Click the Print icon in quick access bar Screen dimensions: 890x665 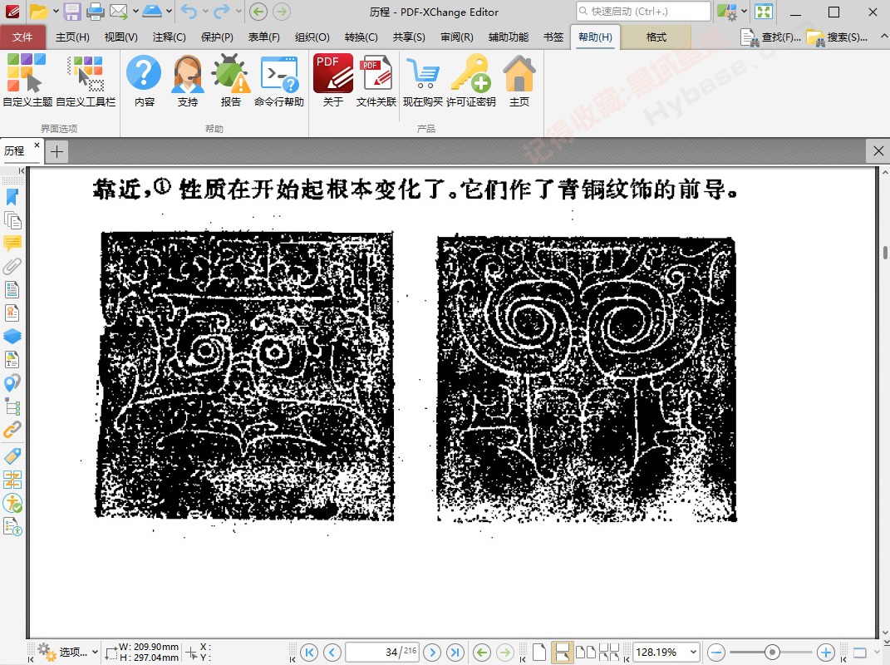click(x=95, y=12)
